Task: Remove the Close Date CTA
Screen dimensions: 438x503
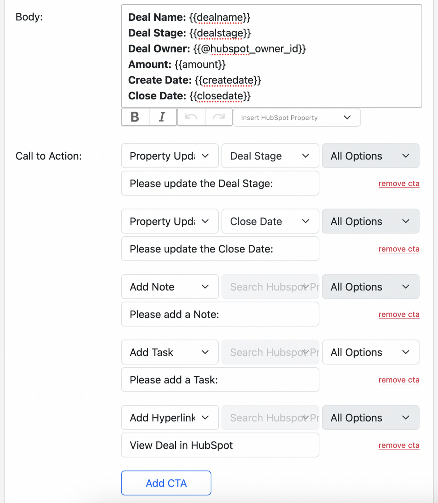Action: (x=399, y=249)
